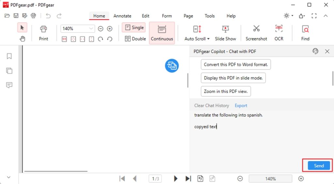Open the page thumbnails sidebar panel
Image resolution: width=334 pixels, height=184 pixels.
[9, 71]
